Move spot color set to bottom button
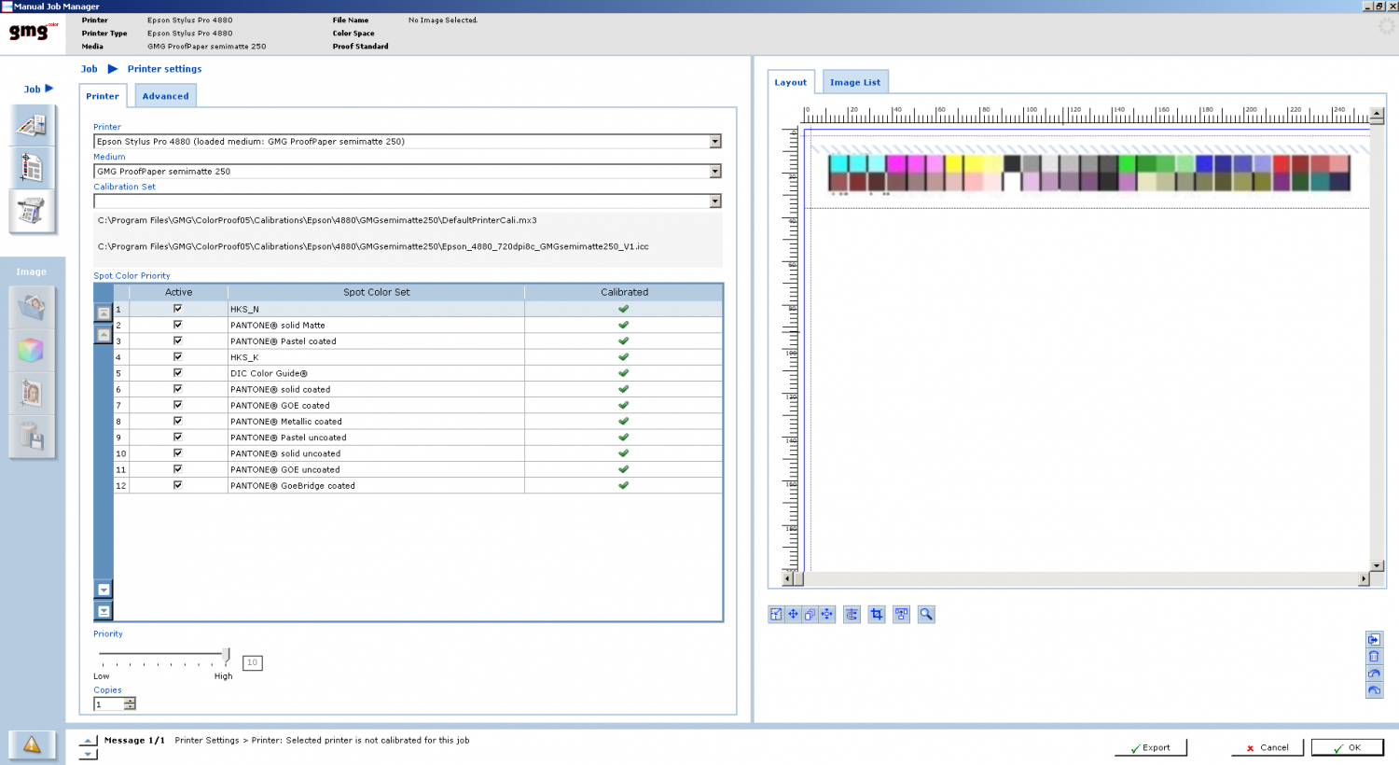1399x765 pixels. pyautogui.click(x=104, y=611)
